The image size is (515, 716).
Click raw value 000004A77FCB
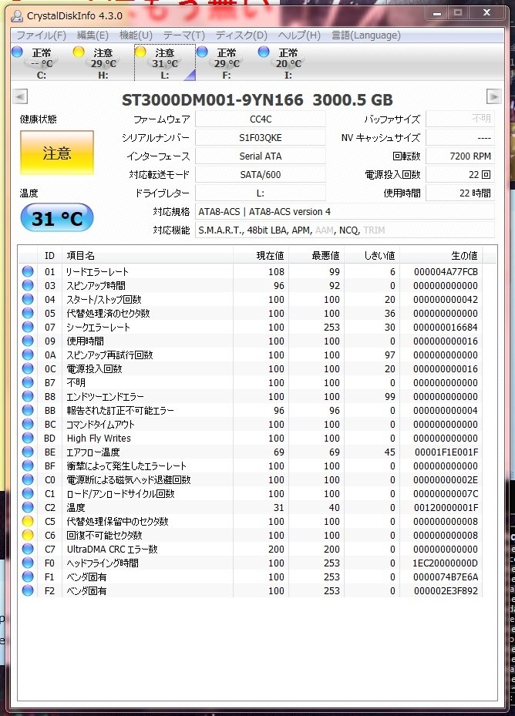pos(446,272)
